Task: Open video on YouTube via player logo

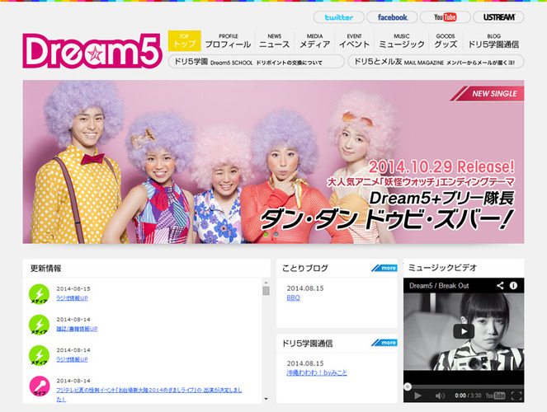Action: pos(495,396)
